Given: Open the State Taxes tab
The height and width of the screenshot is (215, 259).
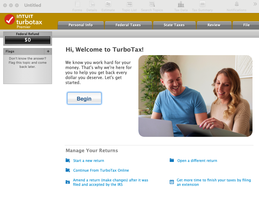Looking at the screenshot, I should (x=174, y=25).
